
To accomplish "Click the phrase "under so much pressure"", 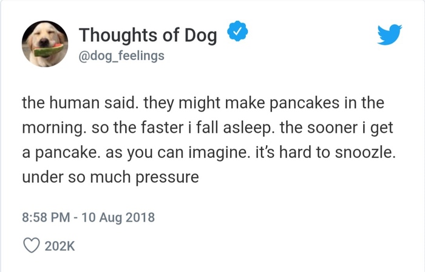I will tap(110, 177).
